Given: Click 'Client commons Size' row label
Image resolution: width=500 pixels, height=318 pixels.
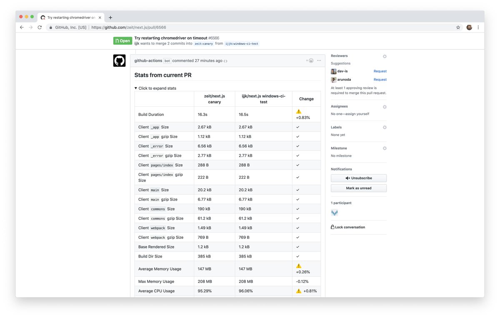Looking at the screenshot, I should pyautogui.click(x=157, y=209).
